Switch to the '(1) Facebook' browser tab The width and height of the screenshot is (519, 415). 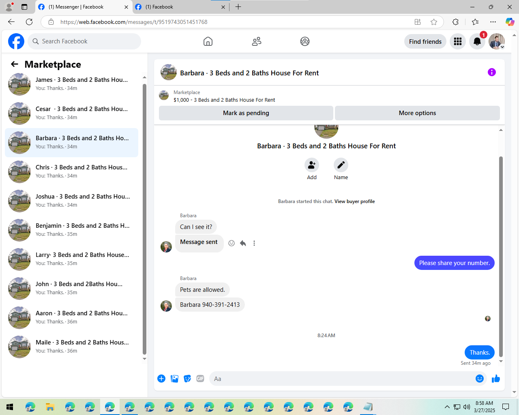tap(180, 7)
